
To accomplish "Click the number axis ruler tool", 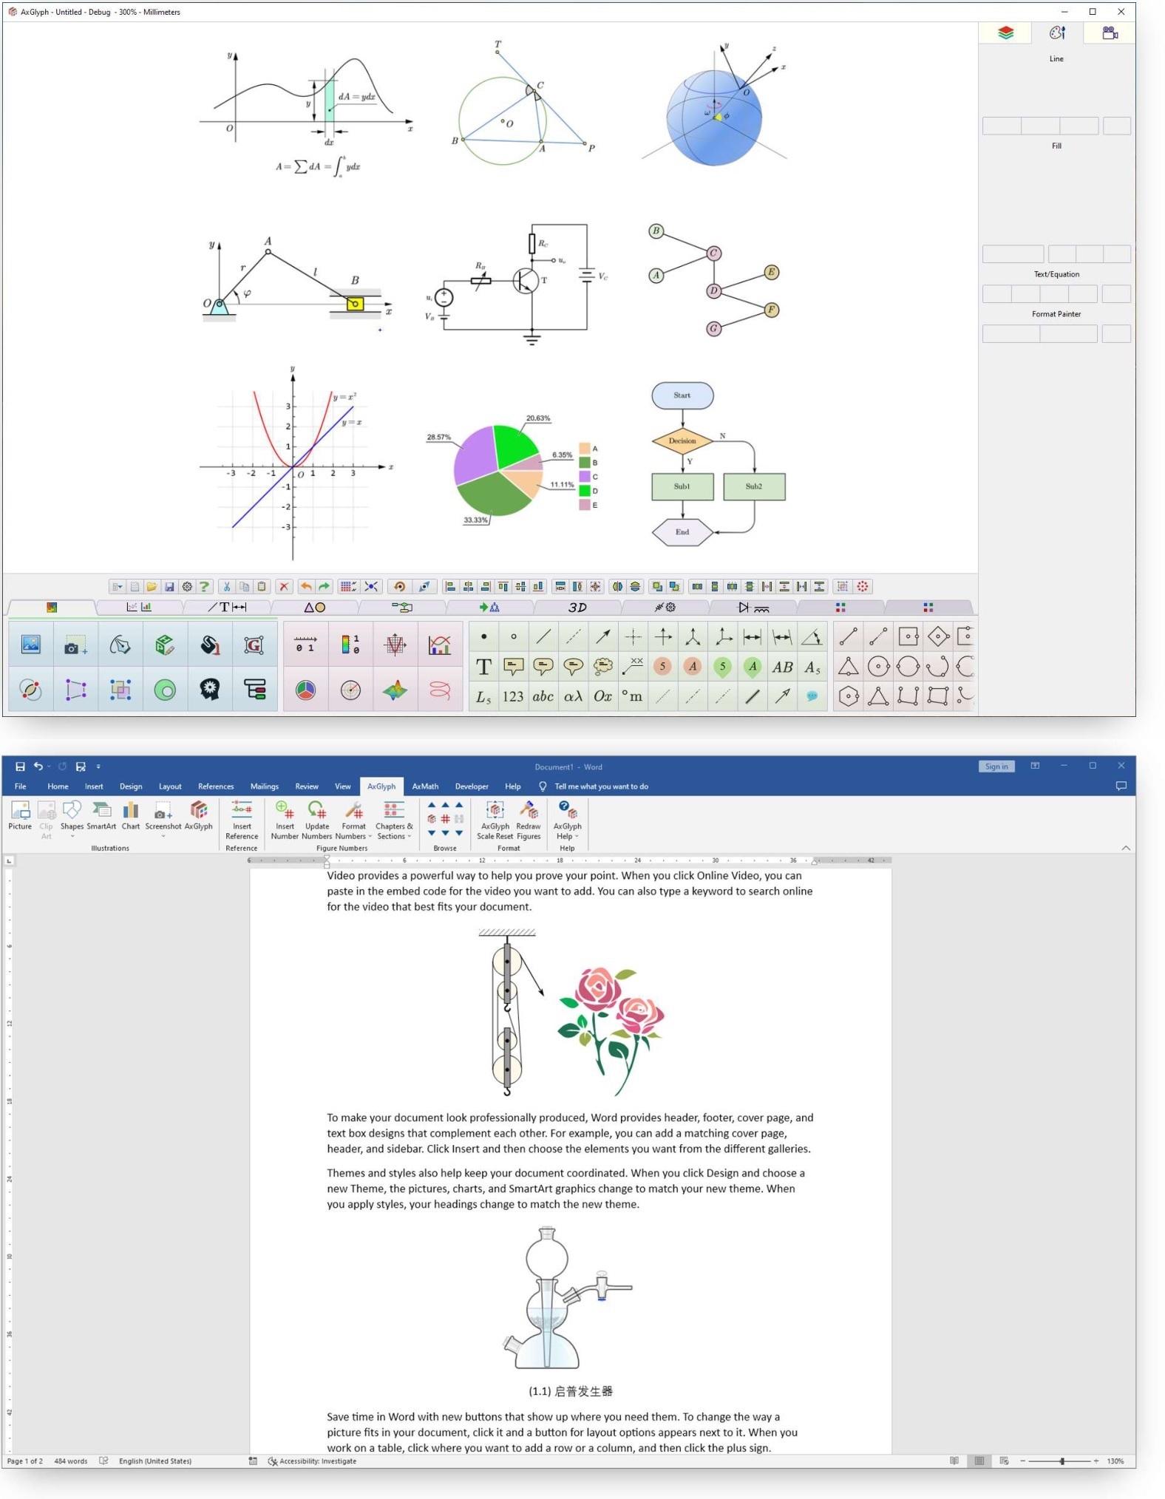I will pos(306,645).
